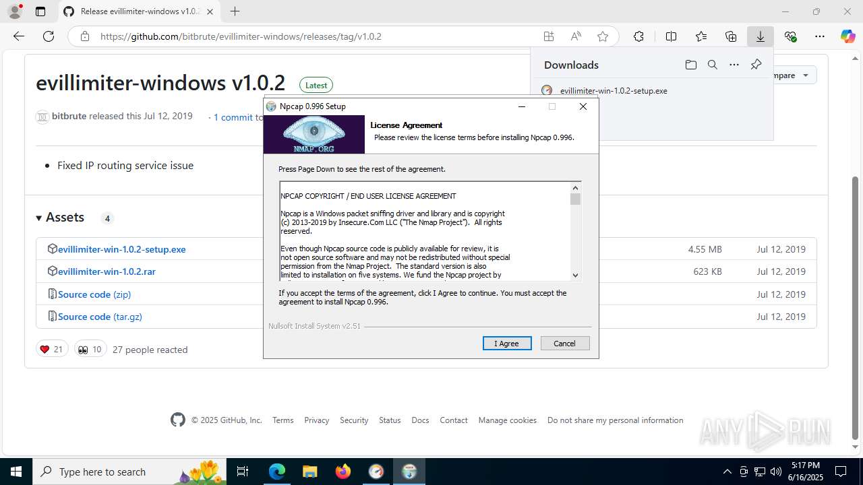
Task: Open Microsoft Edge on taskbar
Action: pos(277,472)
